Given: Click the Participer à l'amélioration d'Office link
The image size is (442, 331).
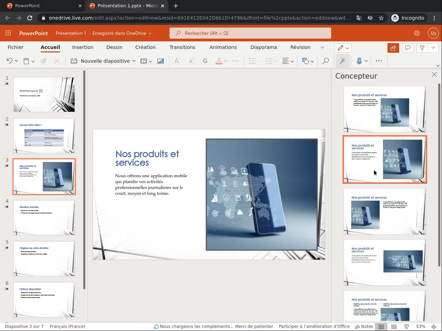Looking at the screenshot, I should tap(314, 327).
